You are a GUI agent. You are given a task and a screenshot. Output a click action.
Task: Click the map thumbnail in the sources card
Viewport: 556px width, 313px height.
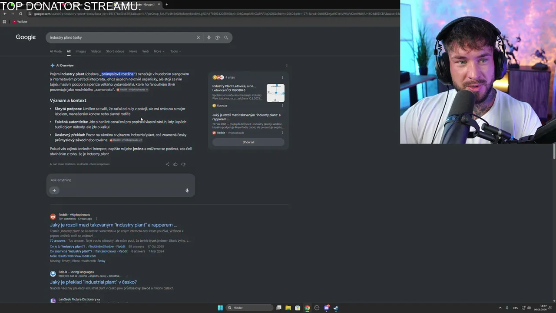coord(275,93)
